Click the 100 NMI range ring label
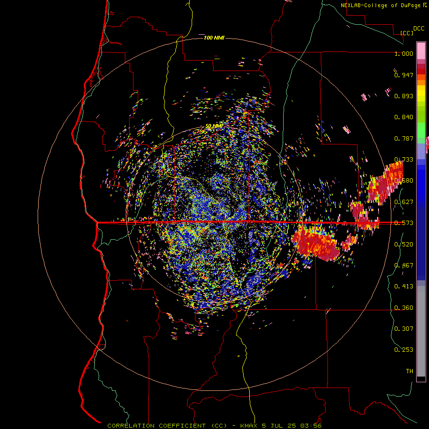 (214, 38)
